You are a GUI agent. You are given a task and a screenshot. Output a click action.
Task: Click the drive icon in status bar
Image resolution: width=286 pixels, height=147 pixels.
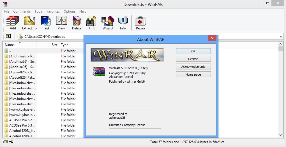pos(6,142)
